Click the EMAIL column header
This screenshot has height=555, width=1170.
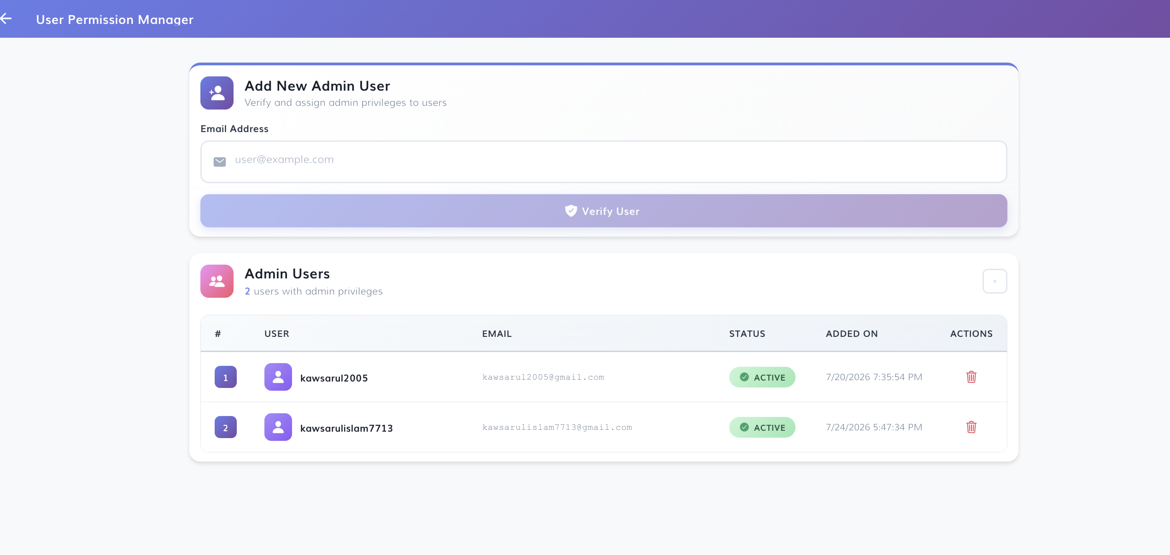[497, 334]
